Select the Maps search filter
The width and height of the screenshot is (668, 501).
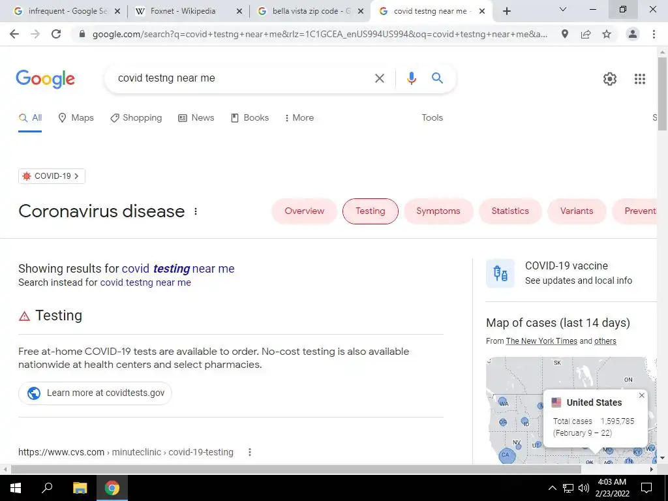pos(76,117)
